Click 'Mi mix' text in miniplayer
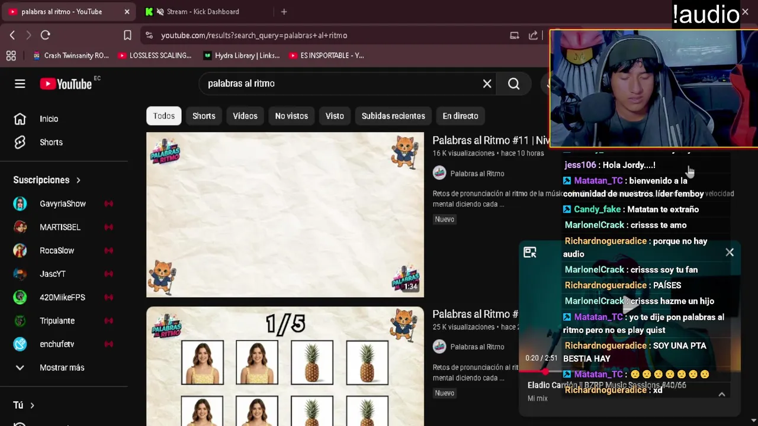This screenshot has height=426, width=758. click(x=537, y=398)
